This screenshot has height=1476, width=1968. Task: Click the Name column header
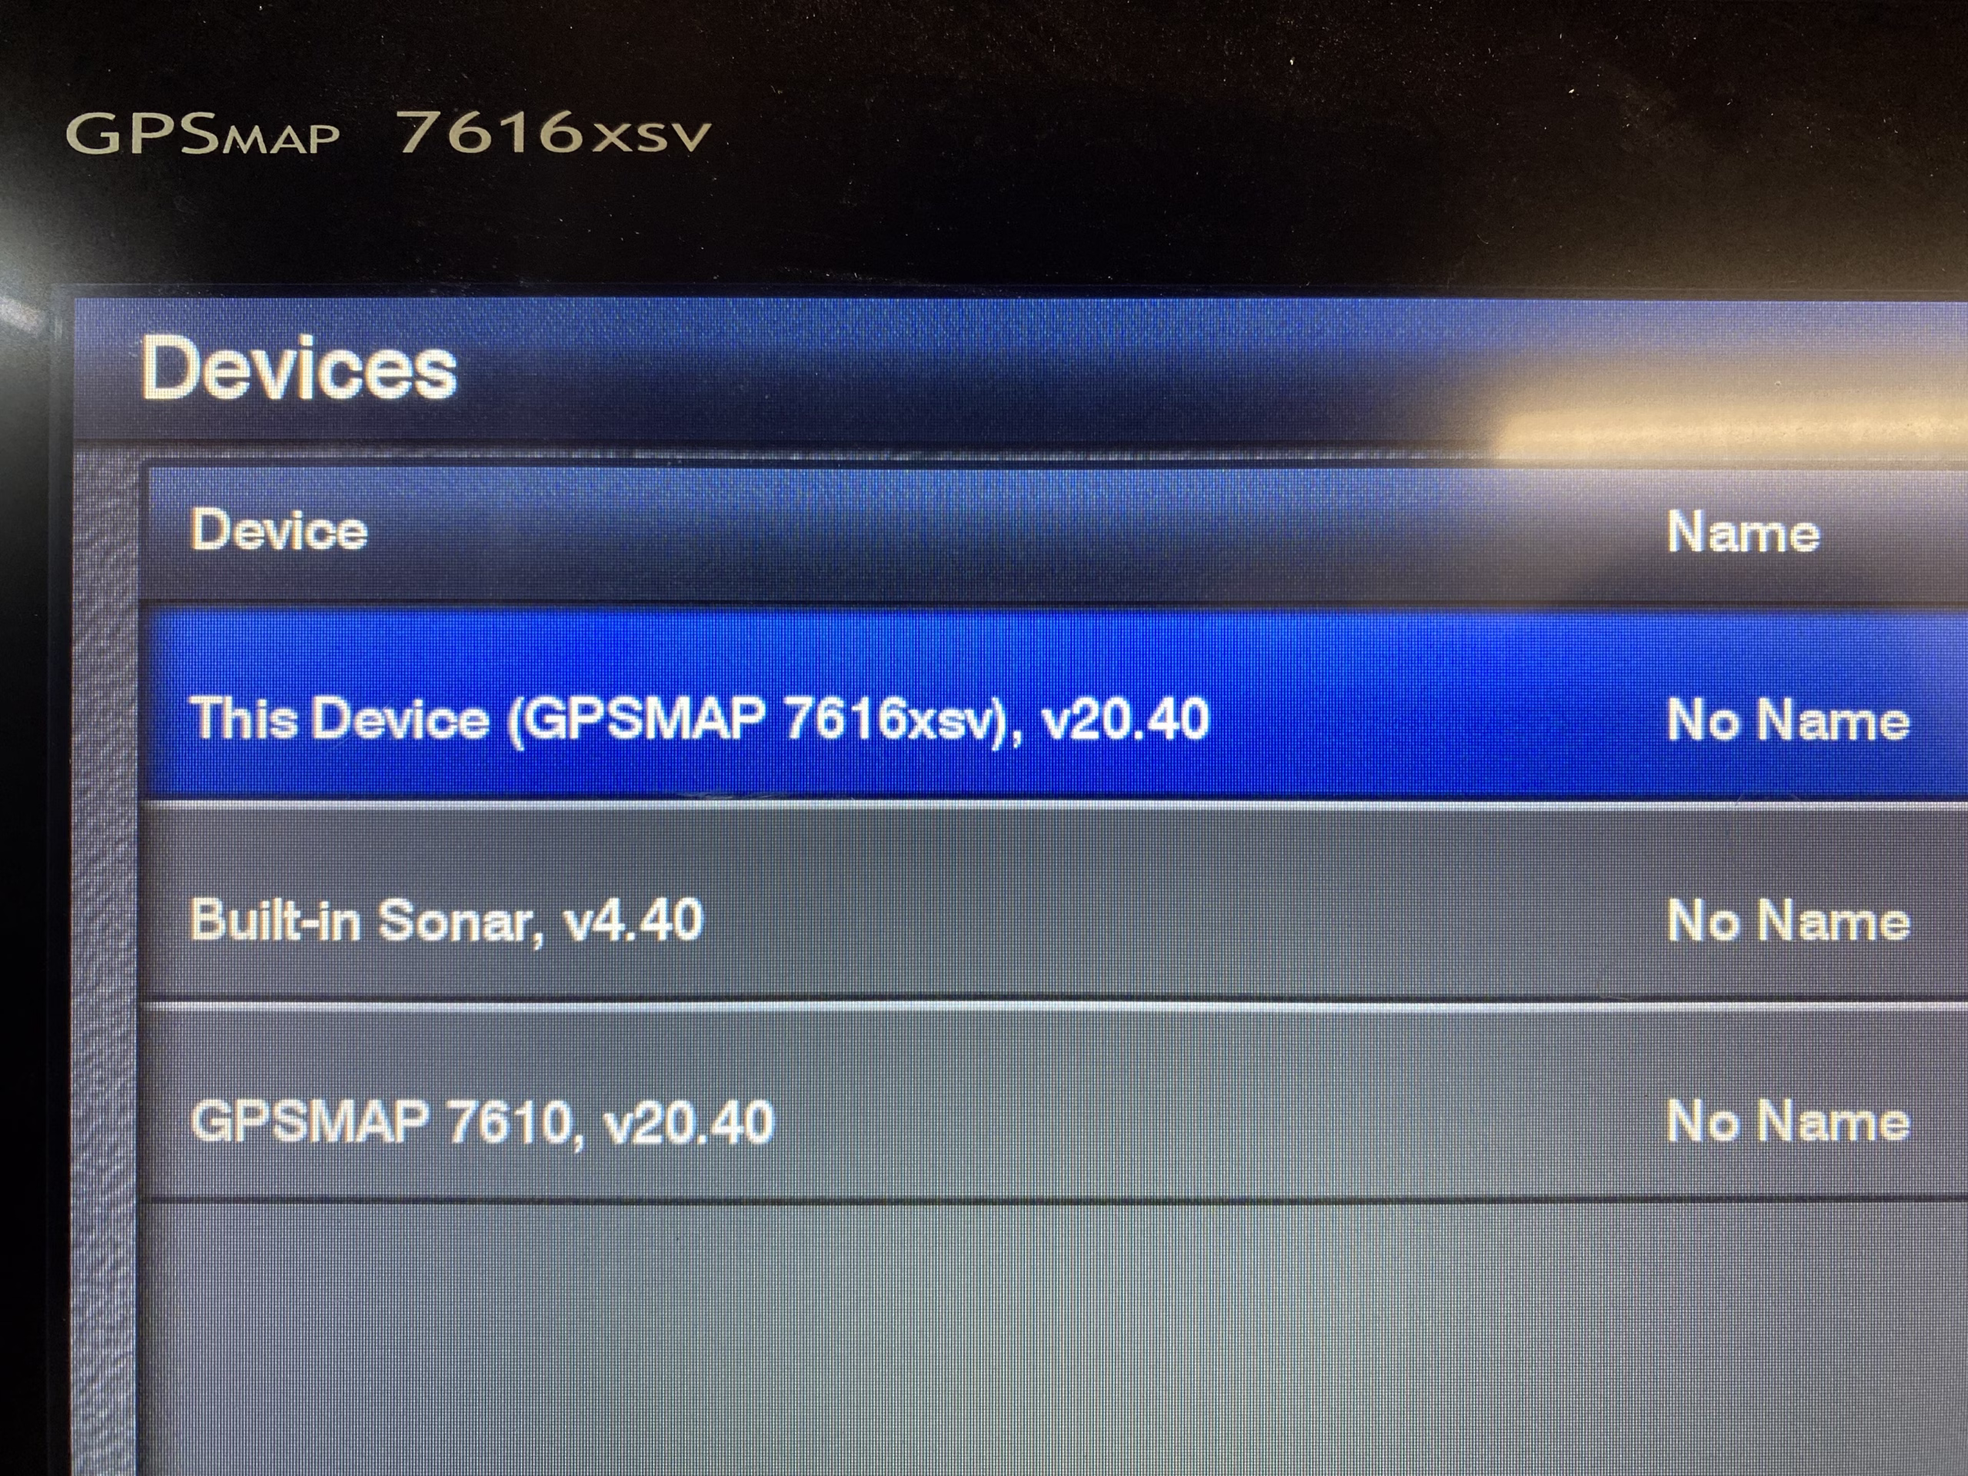[1743, 532]
